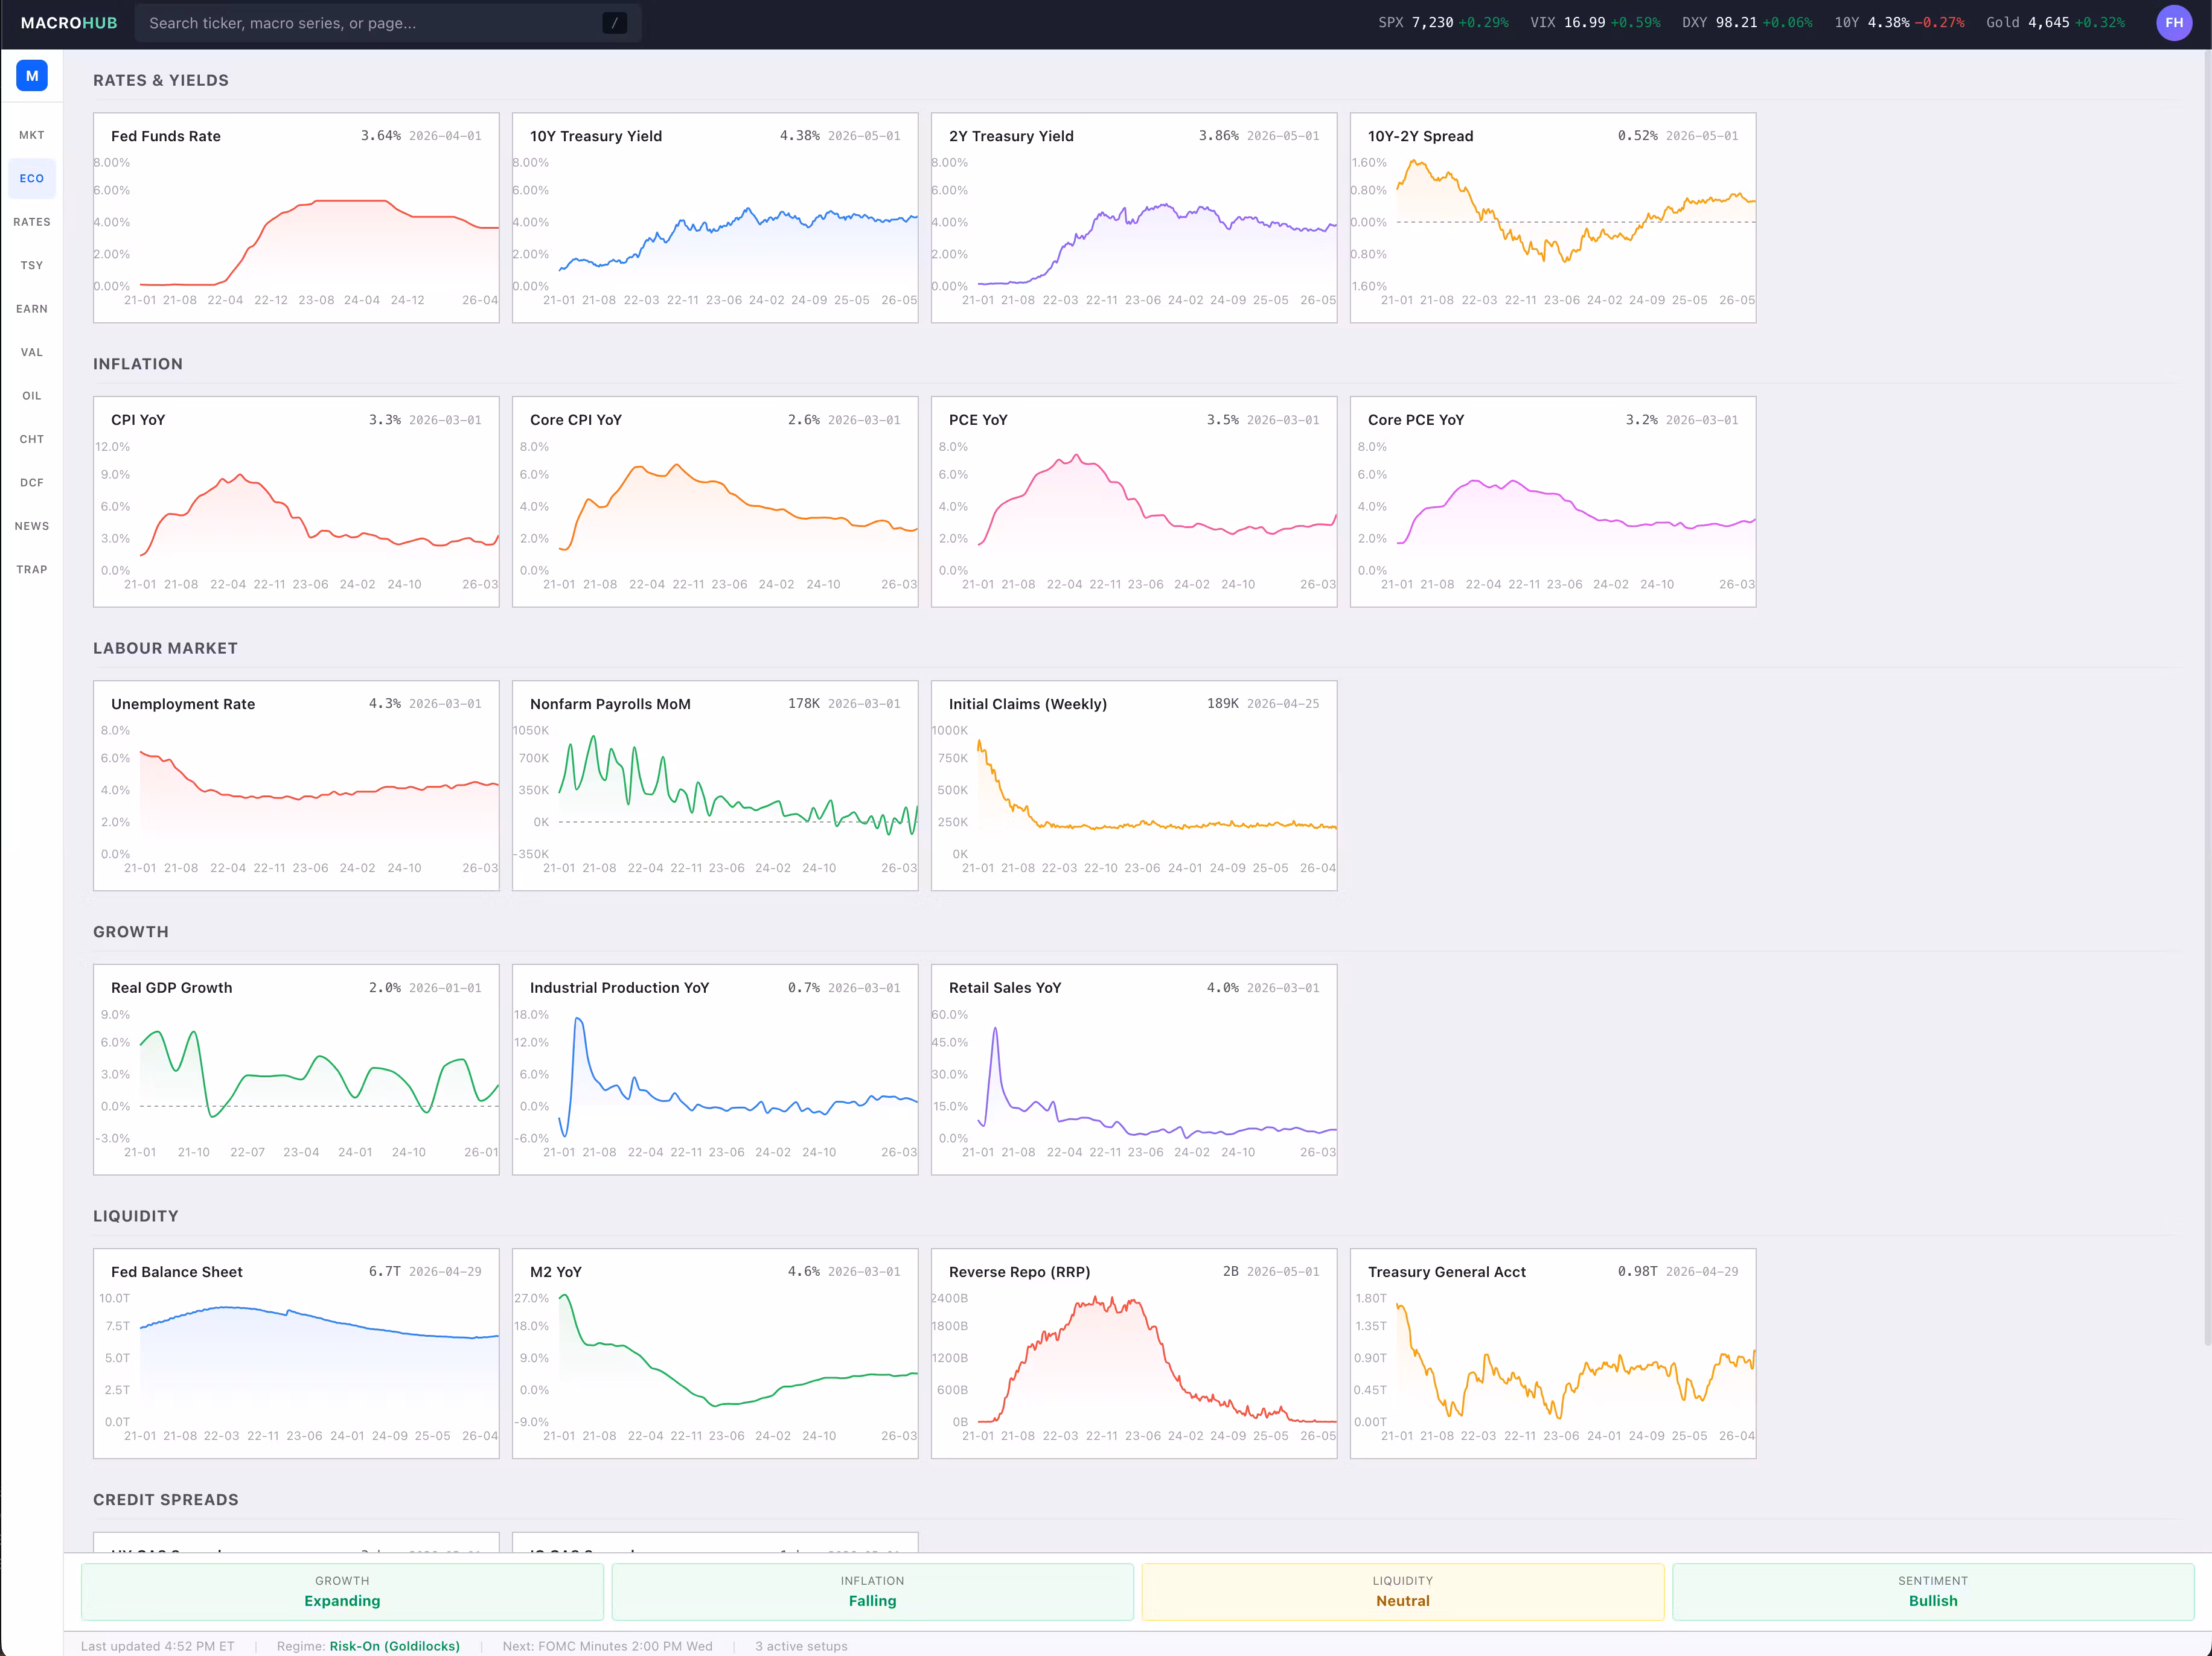The image size is (2212, 1656).
Task: Click the RATES & YIELDS section heading
Action: tap(161, 80)
